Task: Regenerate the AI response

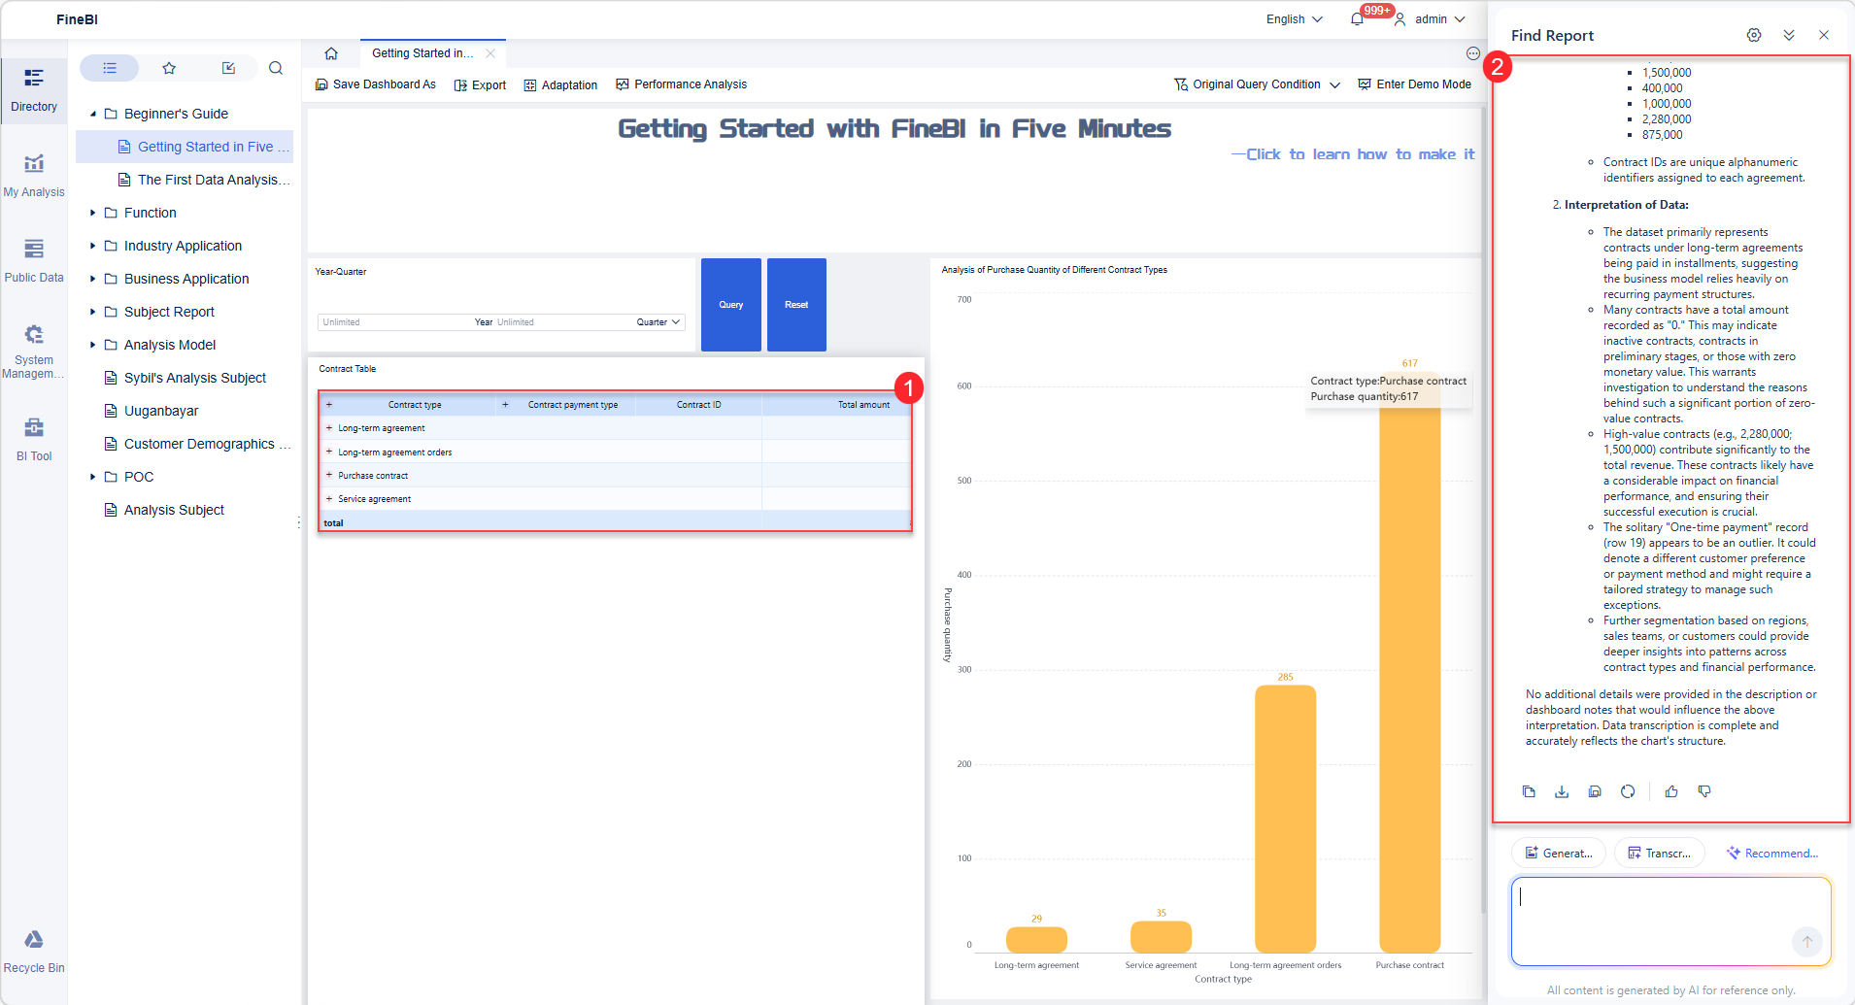Action: 1628,791
